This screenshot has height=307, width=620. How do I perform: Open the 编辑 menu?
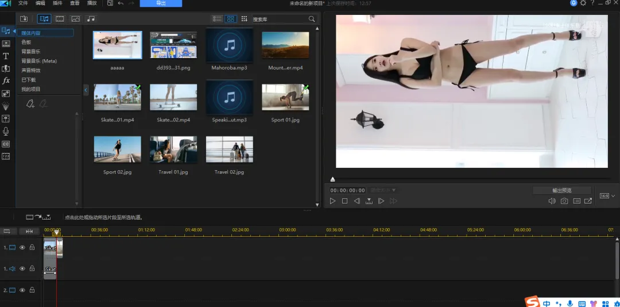tap(40, 3)
